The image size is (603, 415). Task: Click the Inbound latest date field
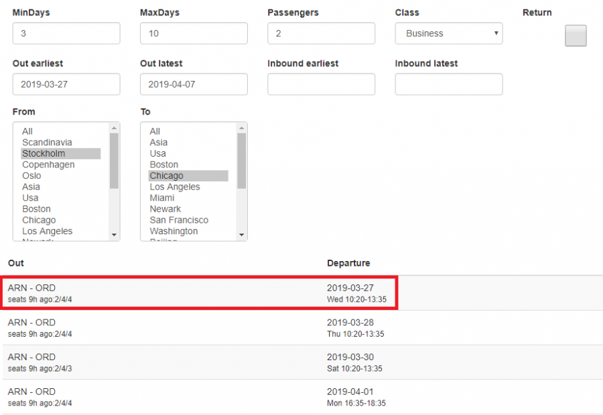click(449, 84)
